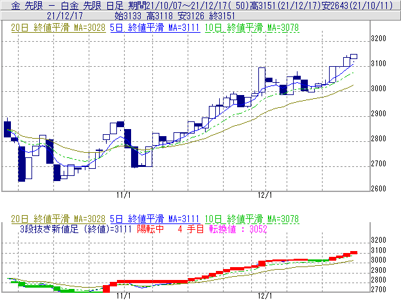Click the 11/1 date marker below lower chart
Image resolution: width=401 pixels, height=305 pixels.
tap(123, 296)
